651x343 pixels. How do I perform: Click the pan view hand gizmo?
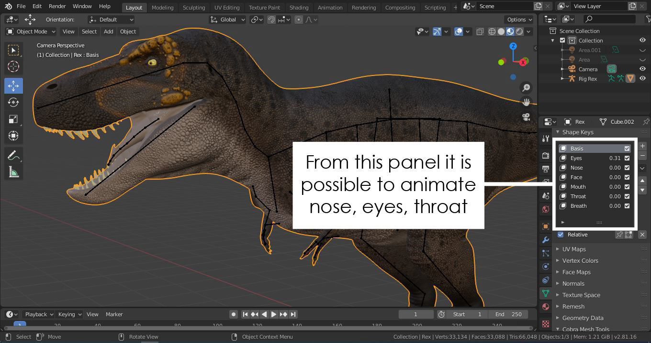(526, 102)
